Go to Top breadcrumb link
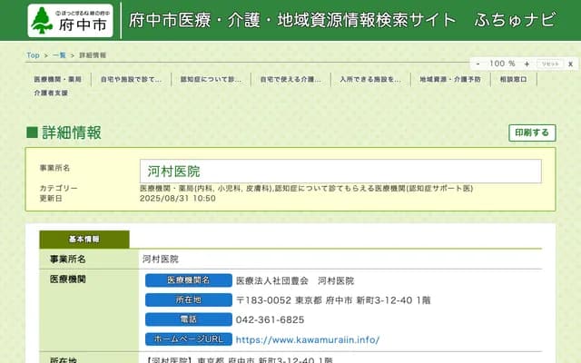 (x=33, y=55)
